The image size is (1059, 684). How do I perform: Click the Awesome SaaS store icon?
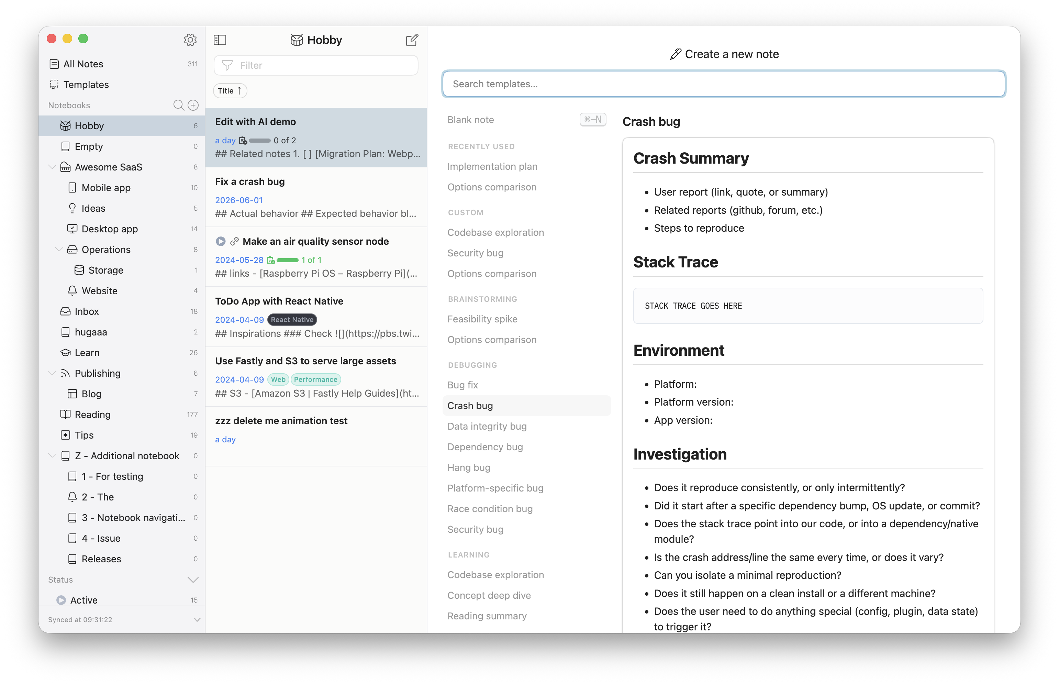point(65,167)
